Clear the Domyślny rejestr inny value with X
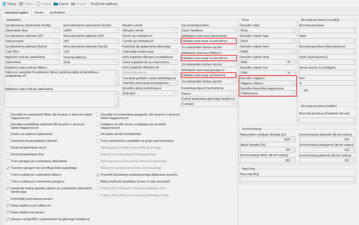The height and width of the screenshot is (225, 359). (289, 73)
